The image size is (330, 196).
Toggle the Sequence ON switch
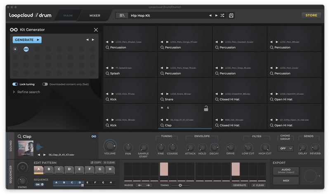[x=38, y=184]
